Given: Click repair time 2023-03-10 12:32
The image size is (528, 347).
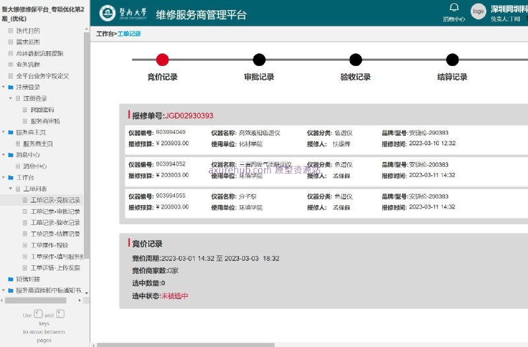Looking at the screenshot, I should point(432,143).
